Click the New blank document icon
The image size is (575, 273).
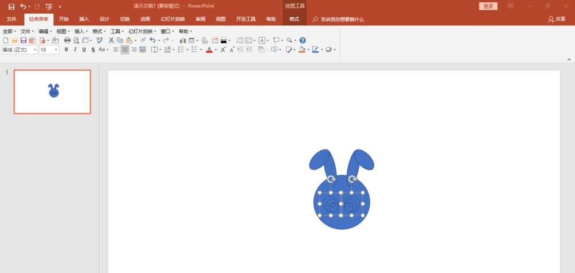pyautogui.click(x=6, y=40)
